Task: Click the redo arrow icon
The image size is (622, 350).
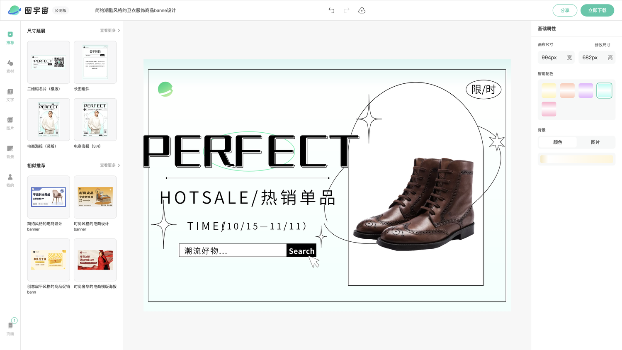Action: click(x=347, y=10)
